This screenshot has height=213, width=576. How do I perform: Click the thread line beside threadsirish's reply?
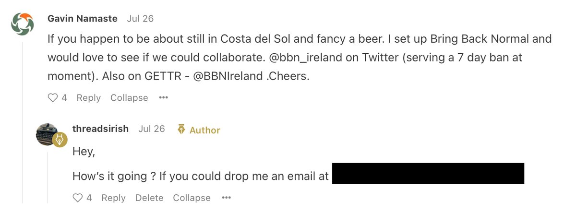tap(48, 177)
